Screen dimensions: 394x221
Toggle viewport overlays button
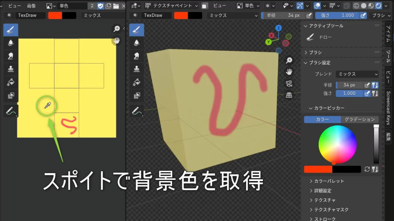tap(317, 5)
